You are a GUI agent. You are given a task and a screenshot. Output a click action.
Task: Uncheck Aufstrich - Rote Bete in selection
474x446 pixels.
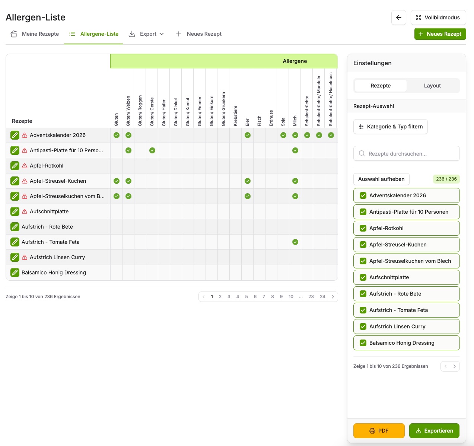point(363,294)
